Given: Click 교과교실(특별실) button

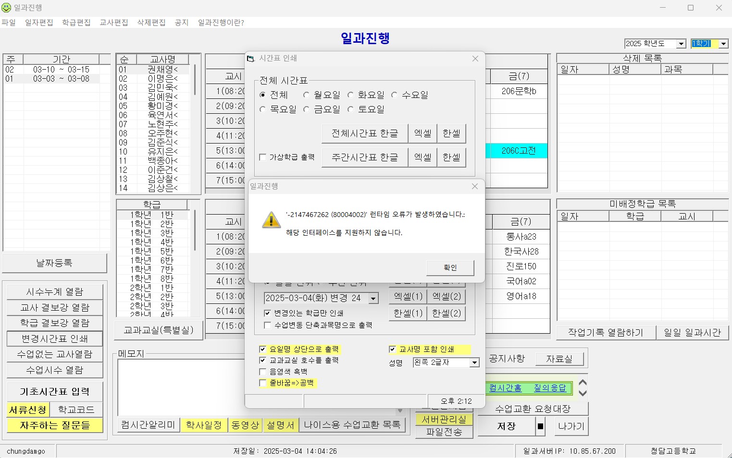Looking at the screenshot, I should (x=159, y=330).
